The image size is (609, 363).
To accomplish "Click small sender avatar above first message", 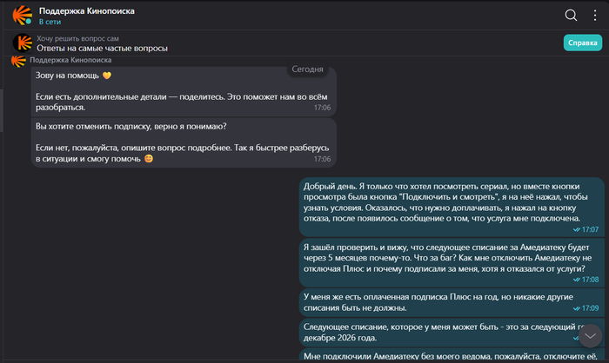I will click(17, 61).
